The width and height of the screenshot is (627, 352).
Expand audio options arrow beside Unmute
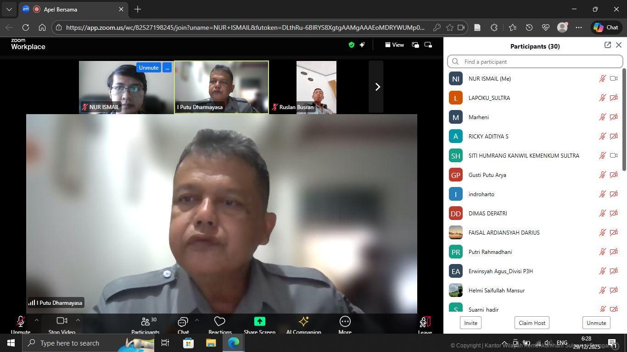tap(37, 320)
